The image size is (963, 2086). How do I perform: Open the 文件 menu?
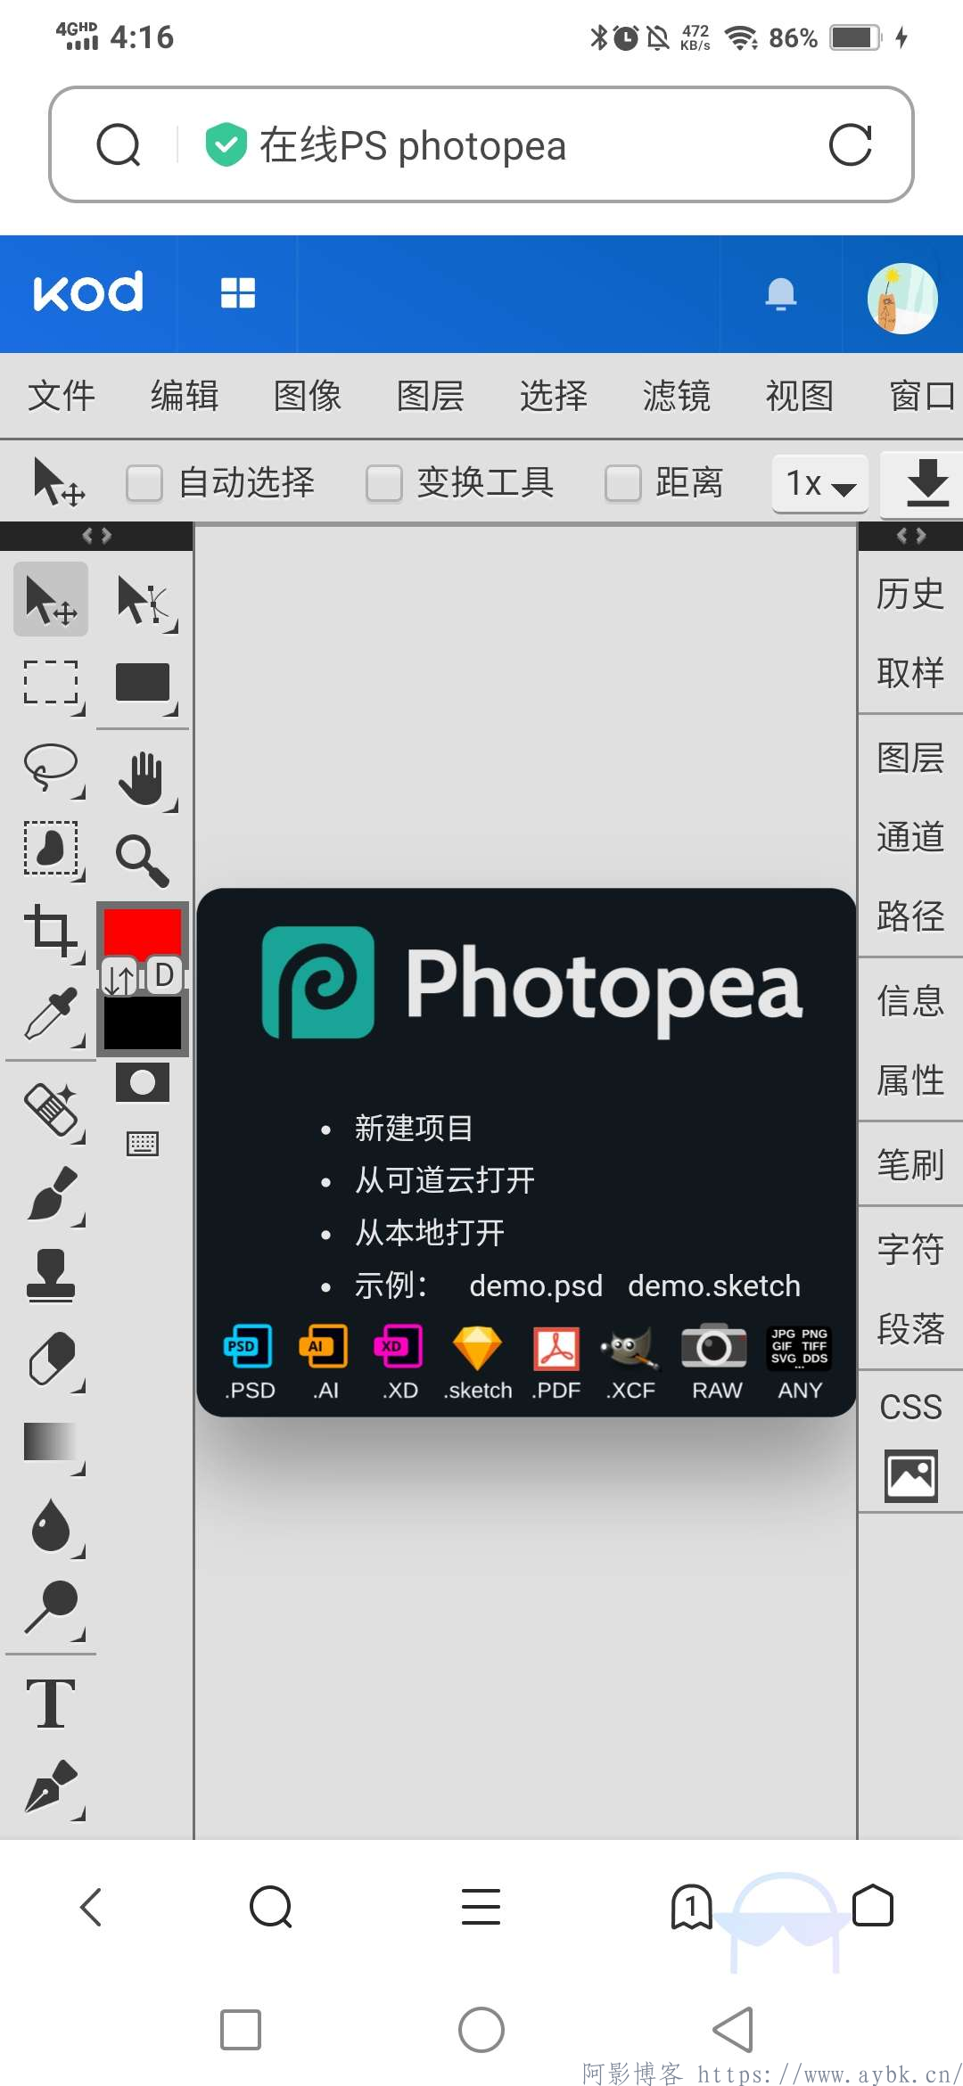tap(62, 396)
